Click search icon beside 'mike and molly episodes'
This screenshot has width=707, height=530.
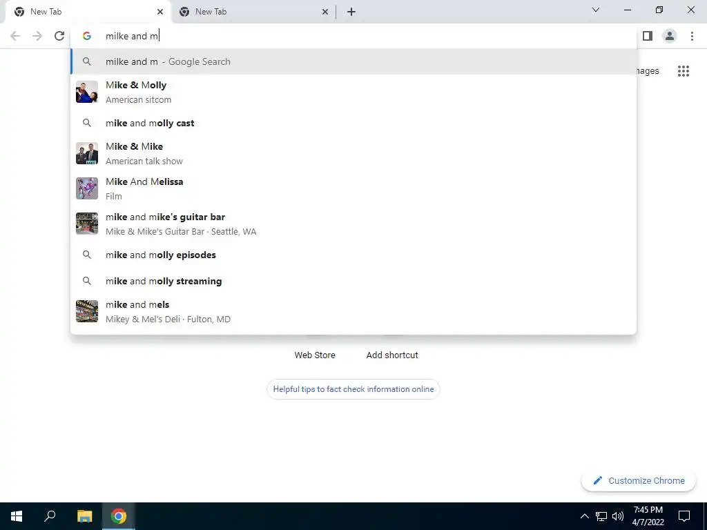87,255
